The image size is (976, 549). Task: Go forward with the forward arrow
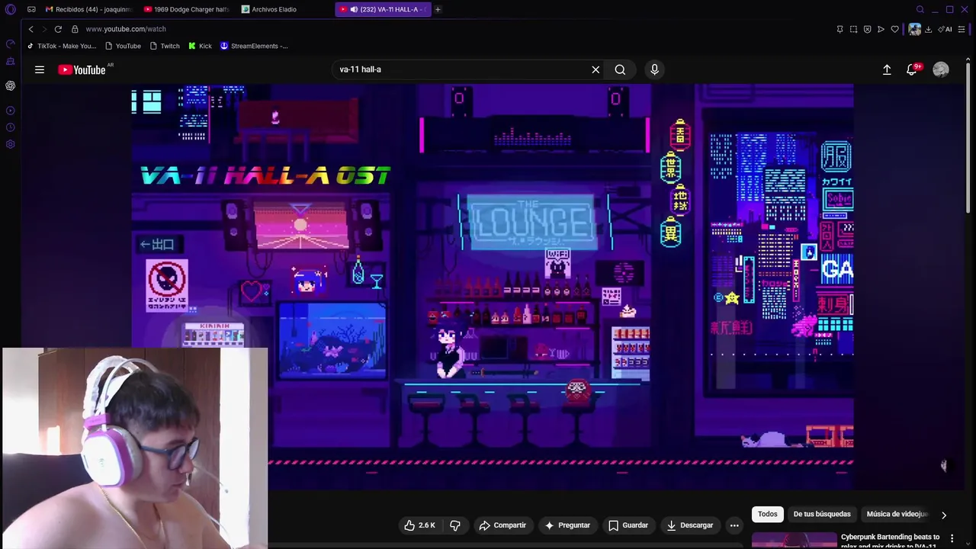[x=43, y=29]
